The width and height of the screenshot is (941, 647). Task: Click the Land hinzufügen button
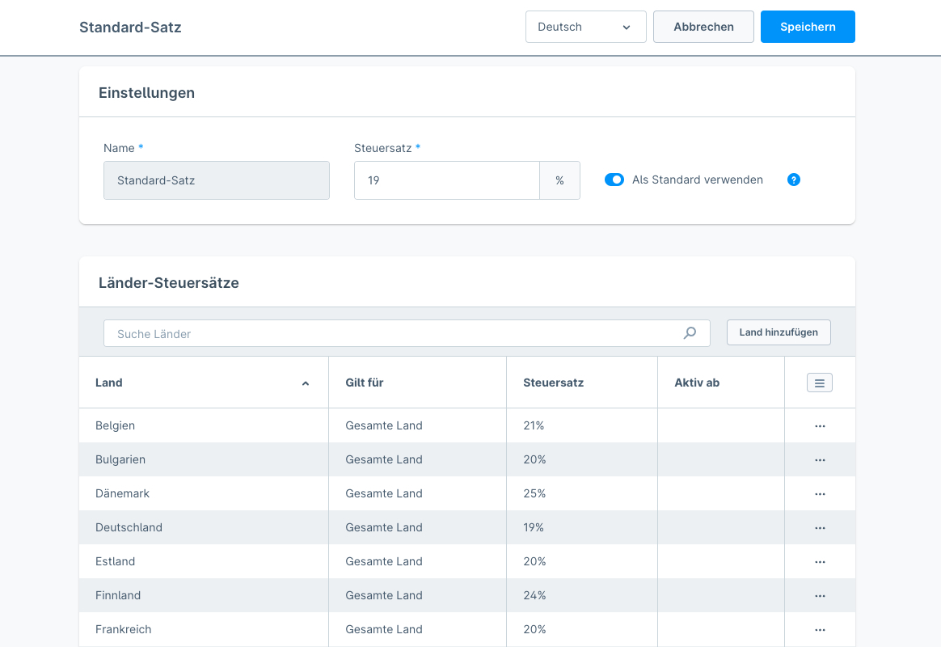pos(778,332)
